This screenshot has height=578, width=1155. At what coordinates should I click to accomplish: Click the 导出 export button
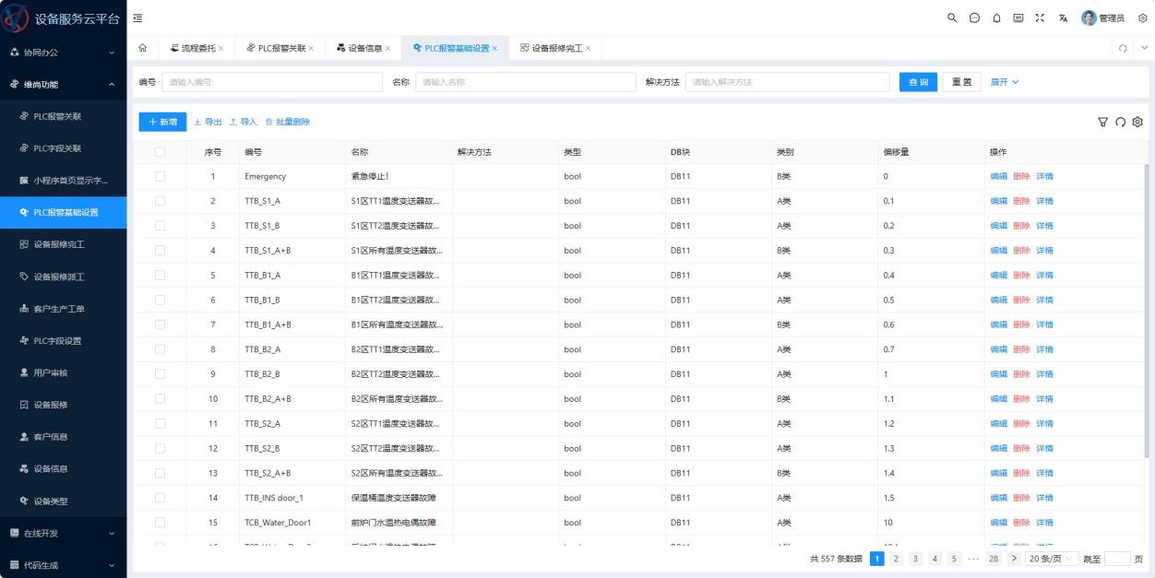[208, 122]
